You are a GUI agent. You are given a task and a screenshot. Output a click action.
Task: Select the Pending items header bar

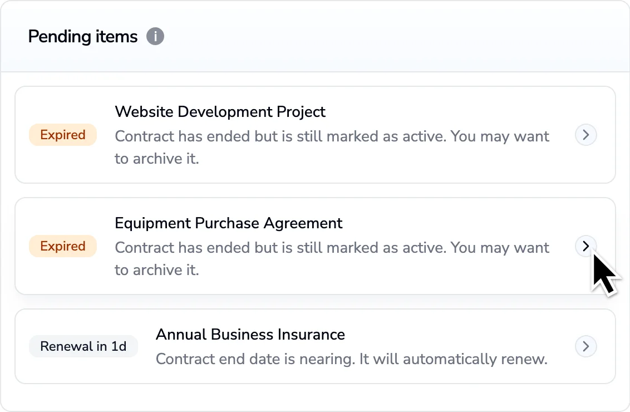315,36
